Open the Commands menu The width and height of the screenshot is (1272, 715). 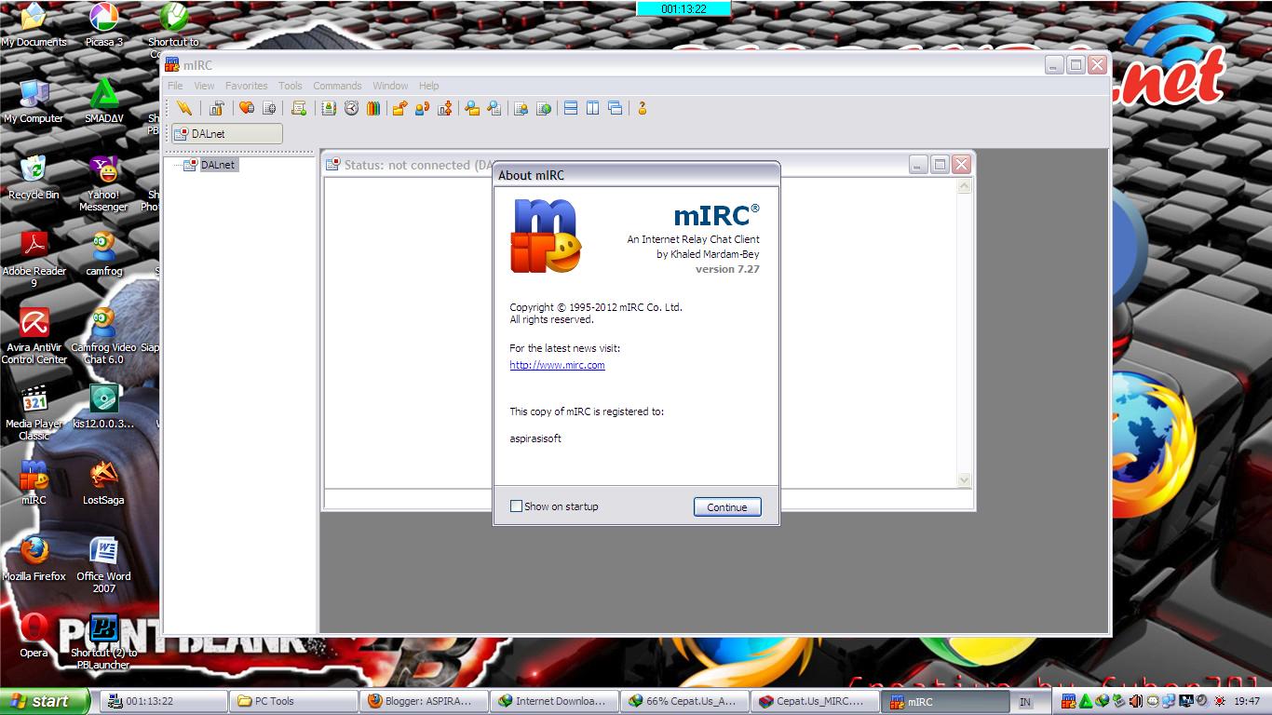337,86
